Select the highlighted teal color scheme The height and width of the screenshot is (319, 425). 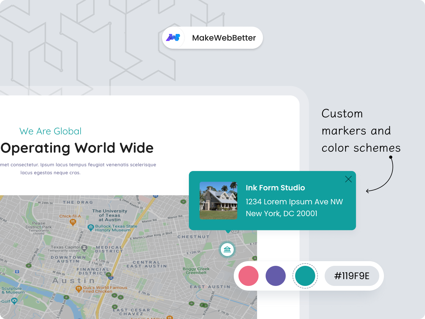(x=305, y=276)
